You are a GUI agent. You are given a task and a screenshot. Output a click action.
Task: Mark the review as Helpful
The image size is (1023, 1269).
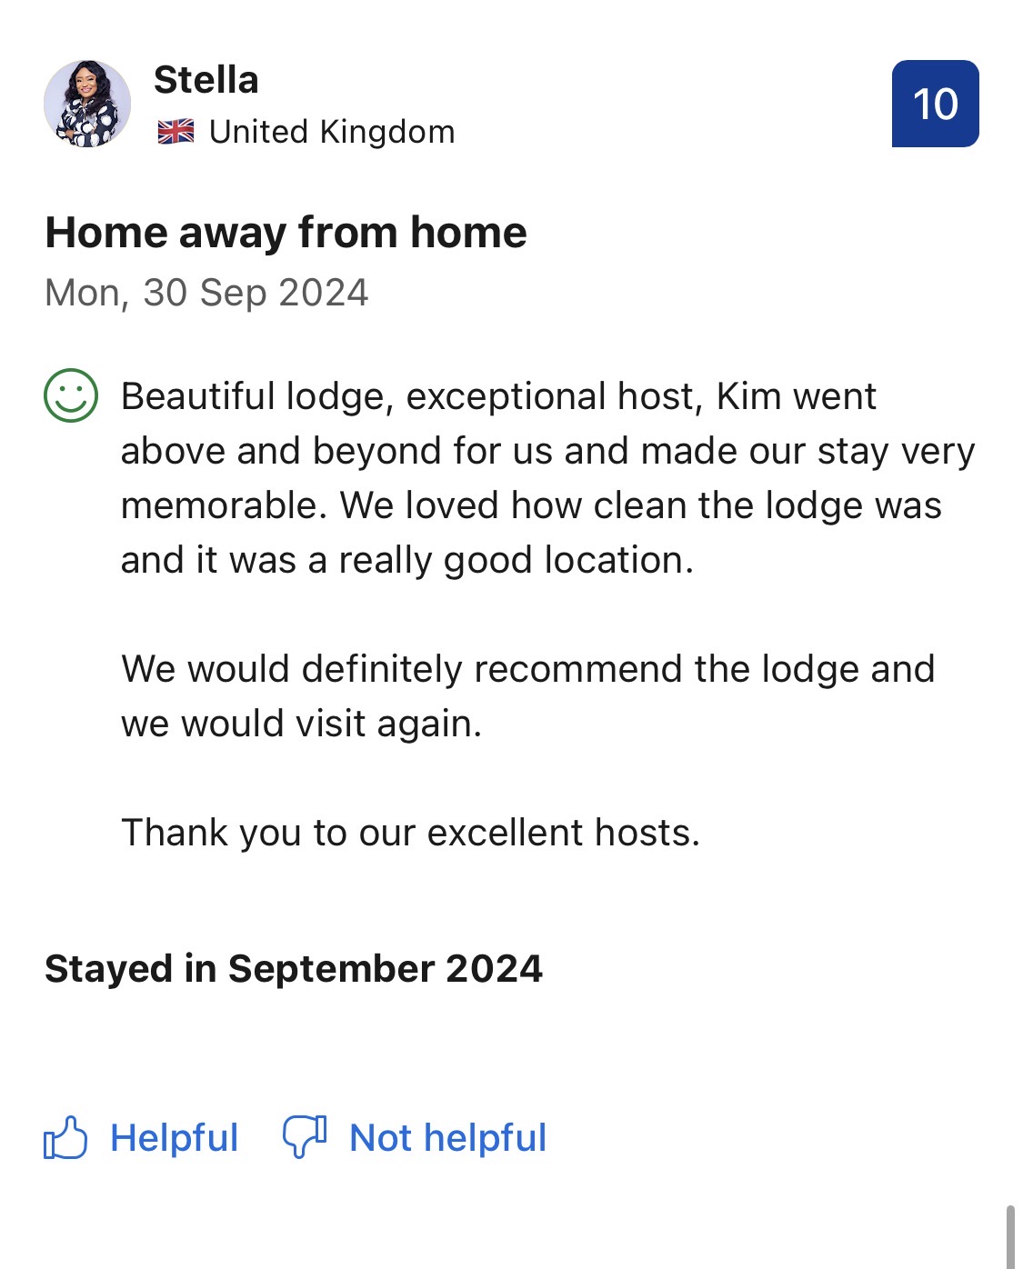tap(174, 1138)
